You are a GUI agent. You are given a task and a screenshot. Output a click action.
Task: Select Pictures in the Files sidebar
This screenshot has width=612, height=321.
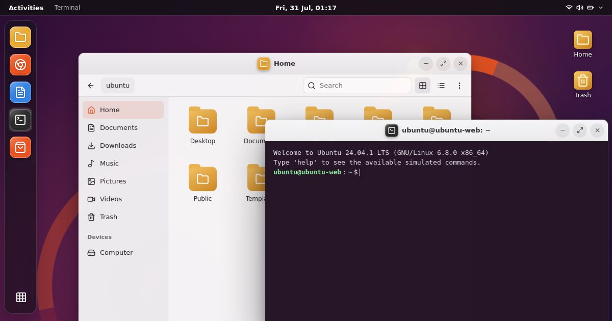coord(123,181)
